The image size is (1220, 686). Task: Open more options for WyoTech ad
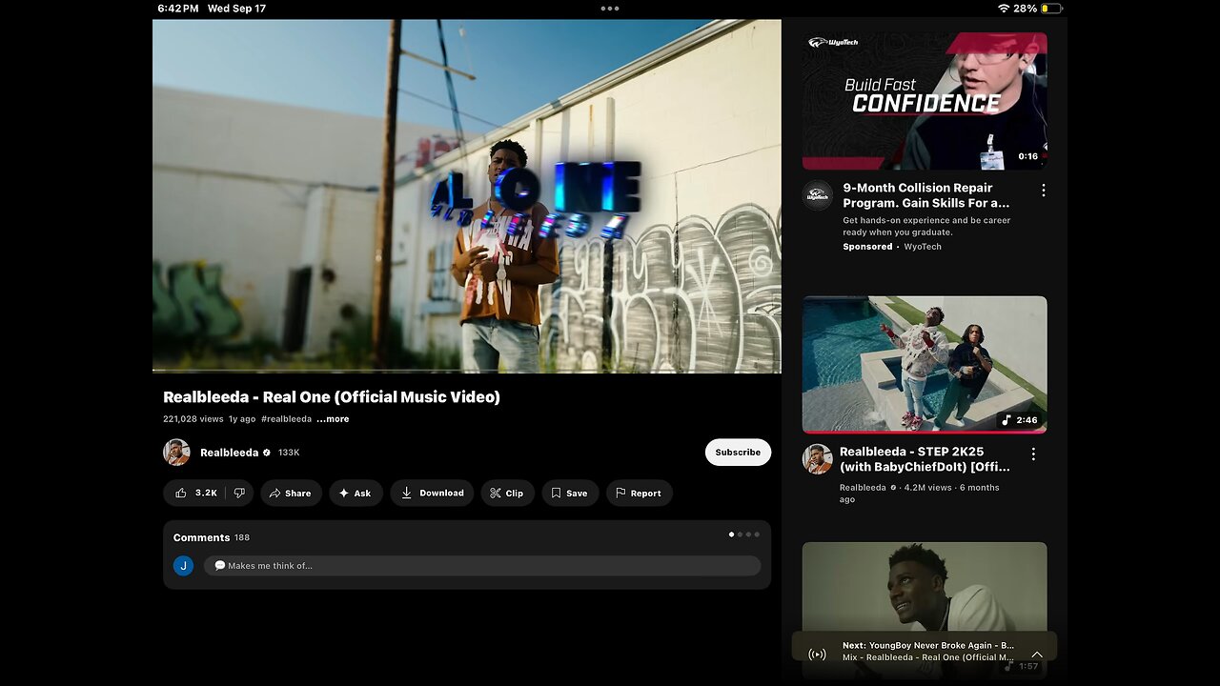(x=1043, y=191)
